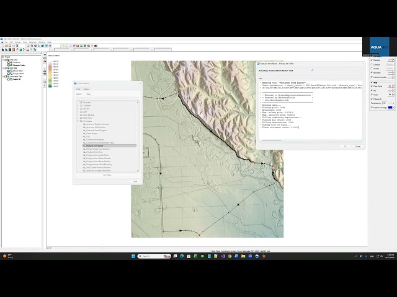Expand the 2D Mesh toolbox folder
This screenshot has width=397, height=297.
pyautogui.click(x=78, y=106)
